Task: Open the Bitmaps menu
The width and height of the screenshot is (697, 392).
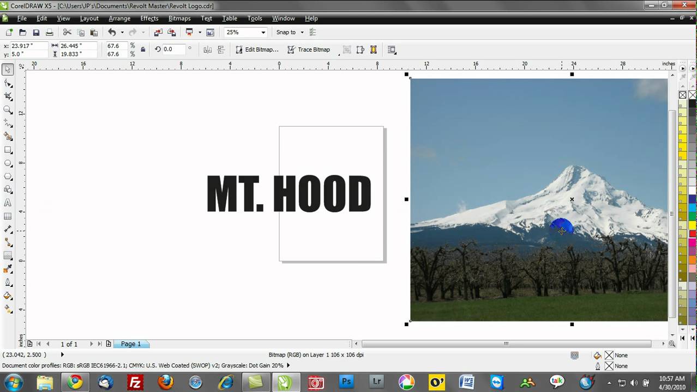Action: (179, 19)
